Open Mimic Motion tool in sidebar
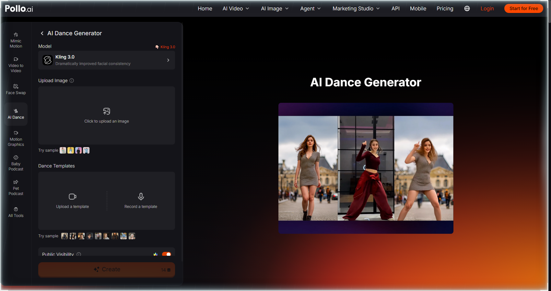551x291 pixels. [16, 40]
